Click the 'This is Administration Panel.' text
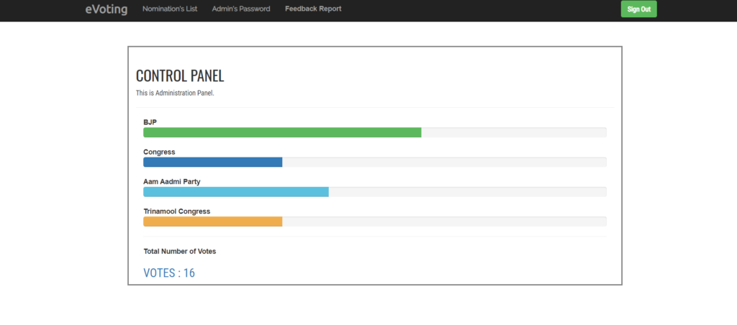 tap(175, 93)
